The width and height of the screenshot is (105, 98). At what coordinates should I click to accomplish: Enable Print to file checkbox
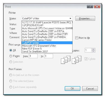pos(77,38)
